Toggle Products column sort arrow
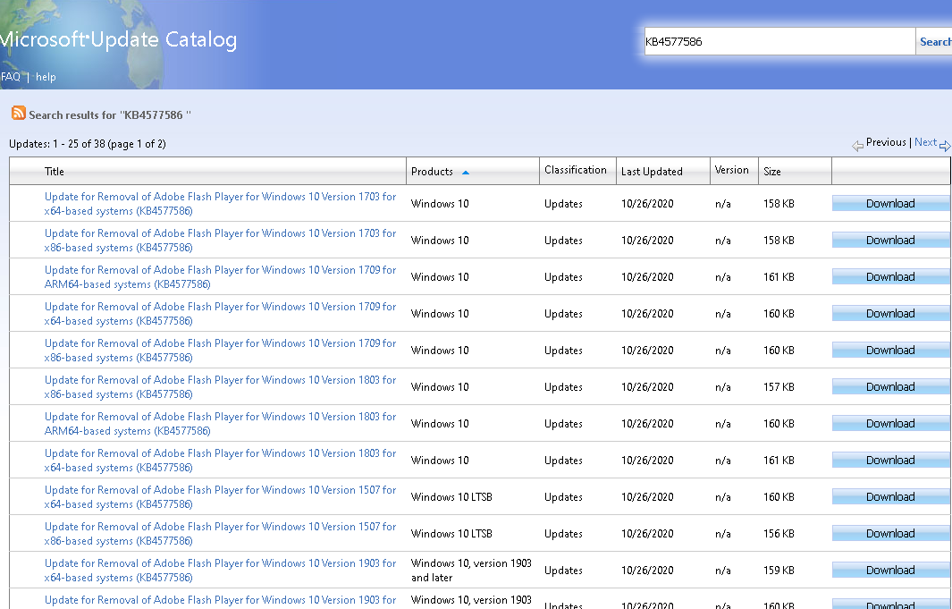Screen dimensions: 952x609 coord(466,173)
